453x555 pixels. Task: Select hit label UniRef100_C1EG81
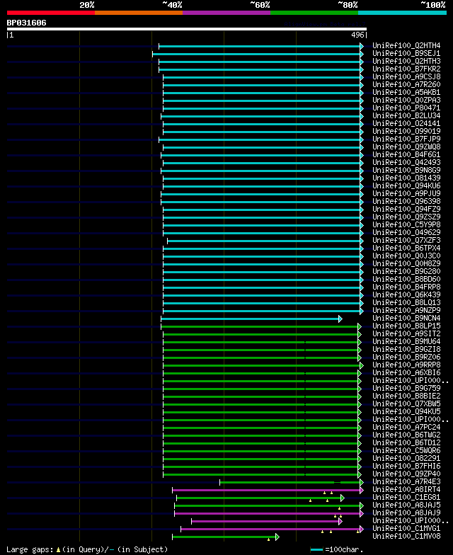point(406,497)
